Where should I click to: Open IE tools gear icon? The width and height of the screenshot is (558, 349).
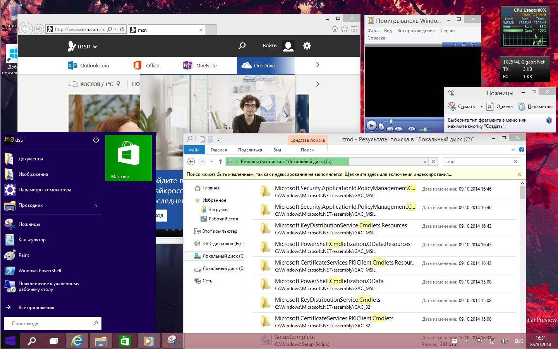354,29
